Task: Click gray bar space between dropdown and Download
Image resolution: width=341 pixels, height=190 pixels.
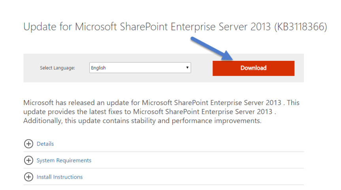Action: tap(202, 68)
